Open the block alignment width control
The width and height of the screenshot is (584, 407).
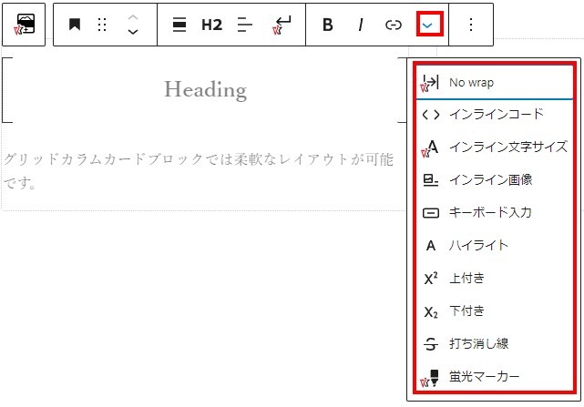coord(179,25)
